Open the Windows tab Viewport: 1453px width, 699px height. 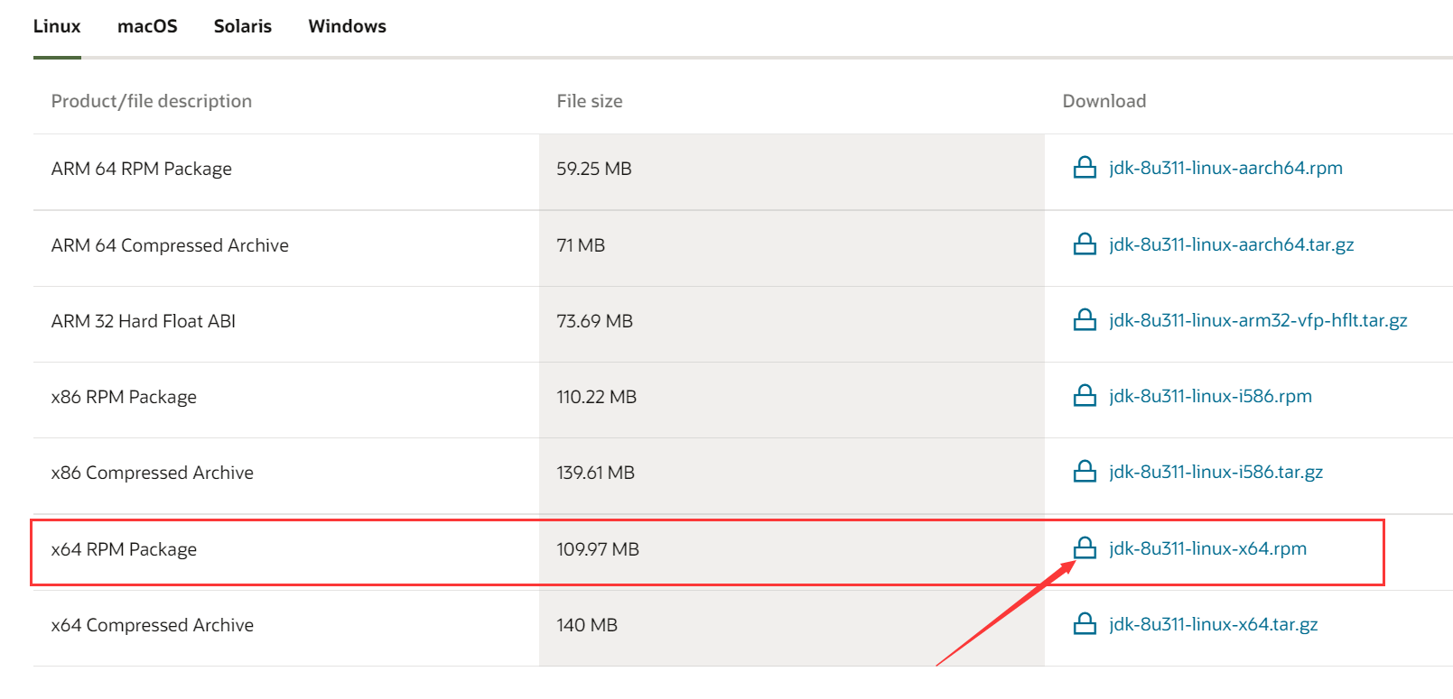tap(348, 26)
